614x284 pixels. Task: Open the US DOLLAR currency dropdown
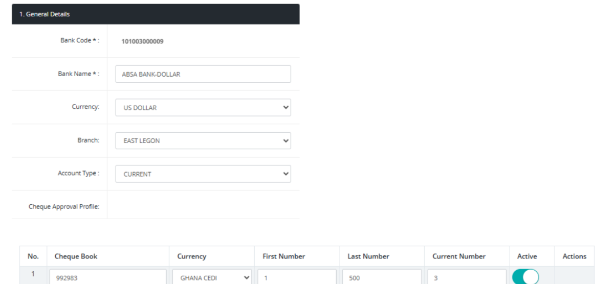pyautogui.click(x=203, y=108)
